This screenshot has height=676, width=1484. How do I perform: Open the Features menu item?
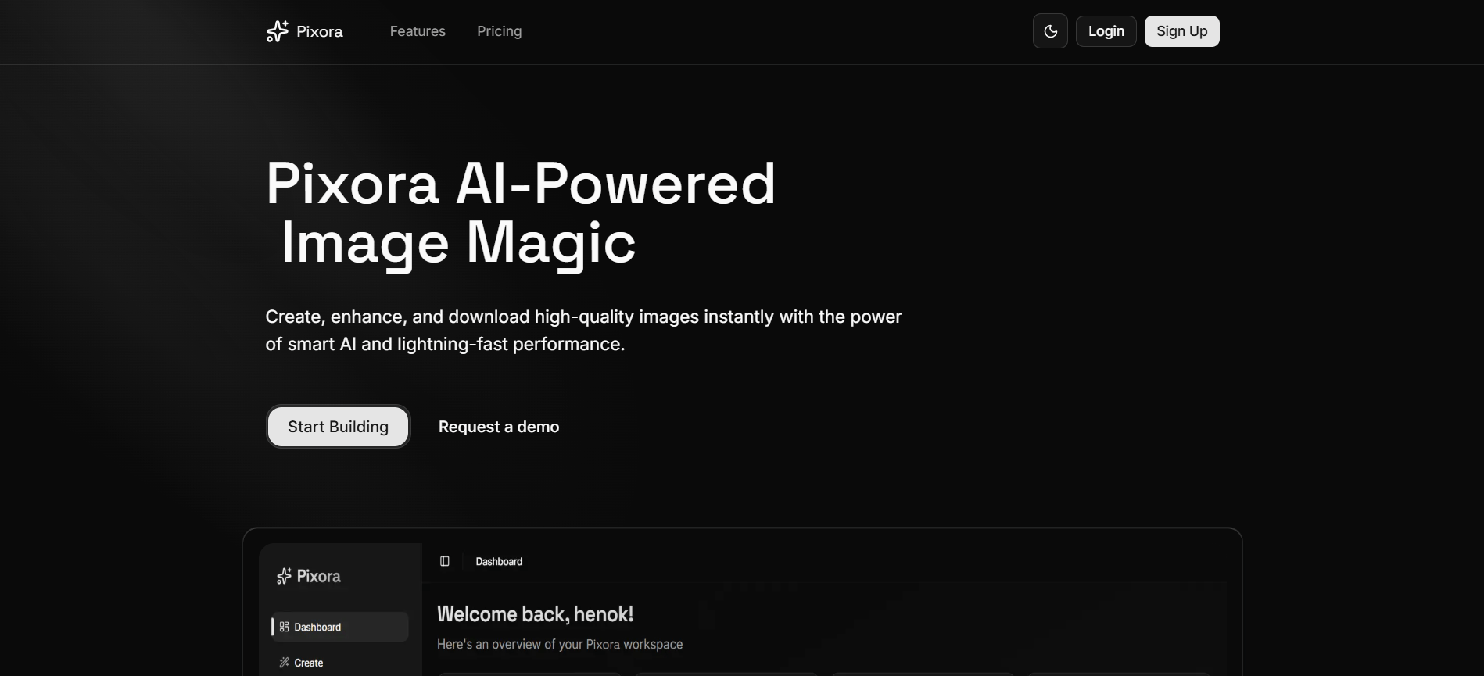point(418,31)
